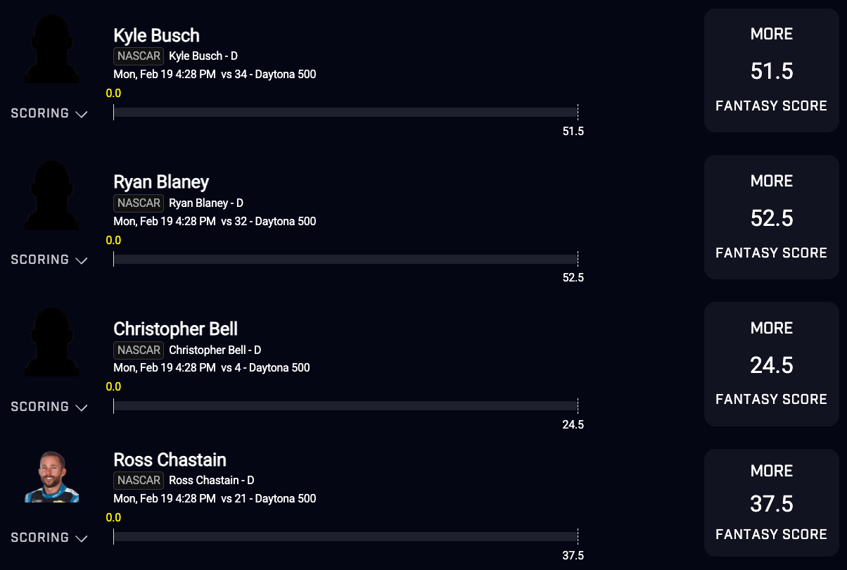Select the More 37.5 Fantasy Score card
The height and width of the screenshot is (570, 847).
tap(771, 503)
